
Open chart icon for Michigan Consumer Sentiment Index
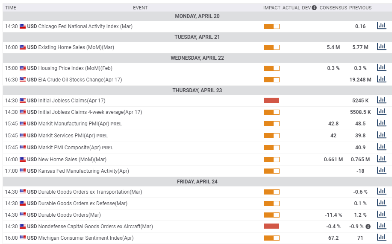tap(381, 237)
